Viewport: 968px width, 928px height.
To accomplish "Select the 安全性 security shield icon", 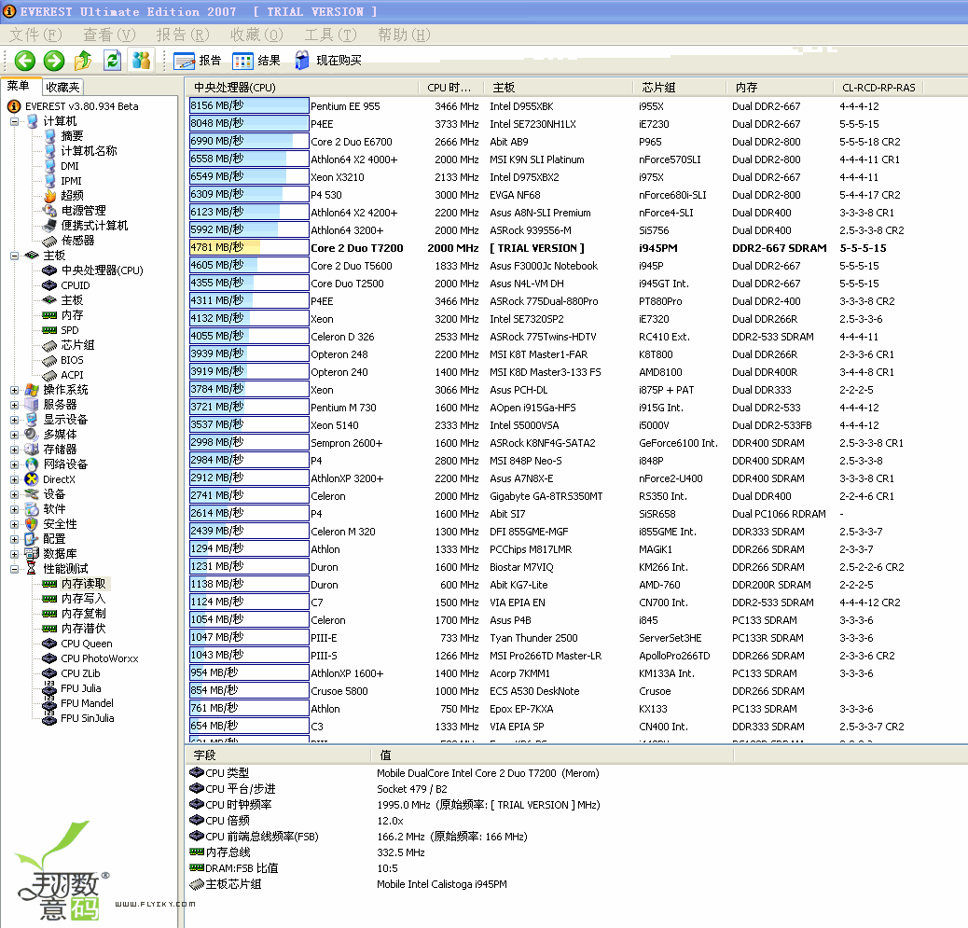I will (x=32, y=524).
